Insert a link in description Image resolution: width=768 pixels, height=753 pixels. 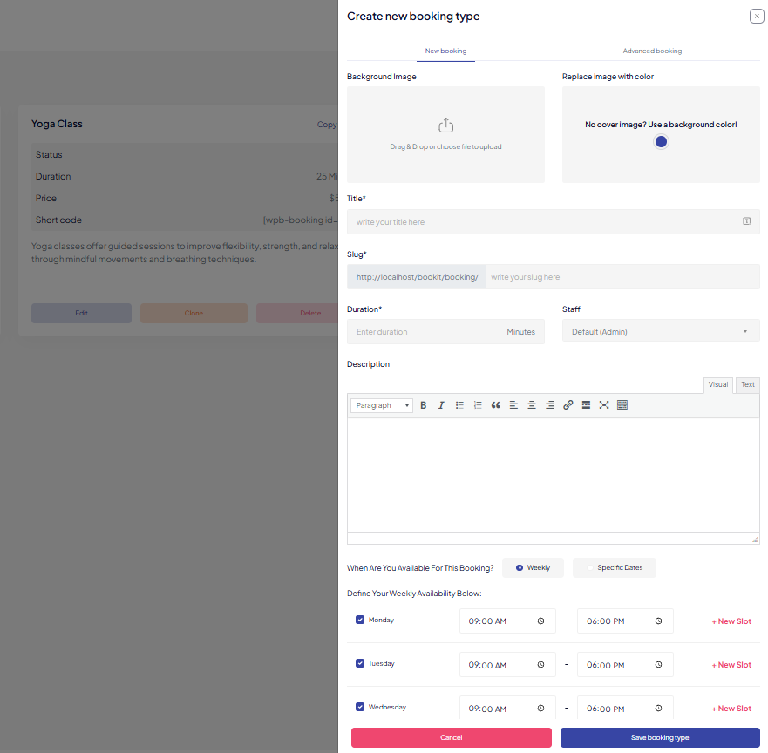(568, 405)
